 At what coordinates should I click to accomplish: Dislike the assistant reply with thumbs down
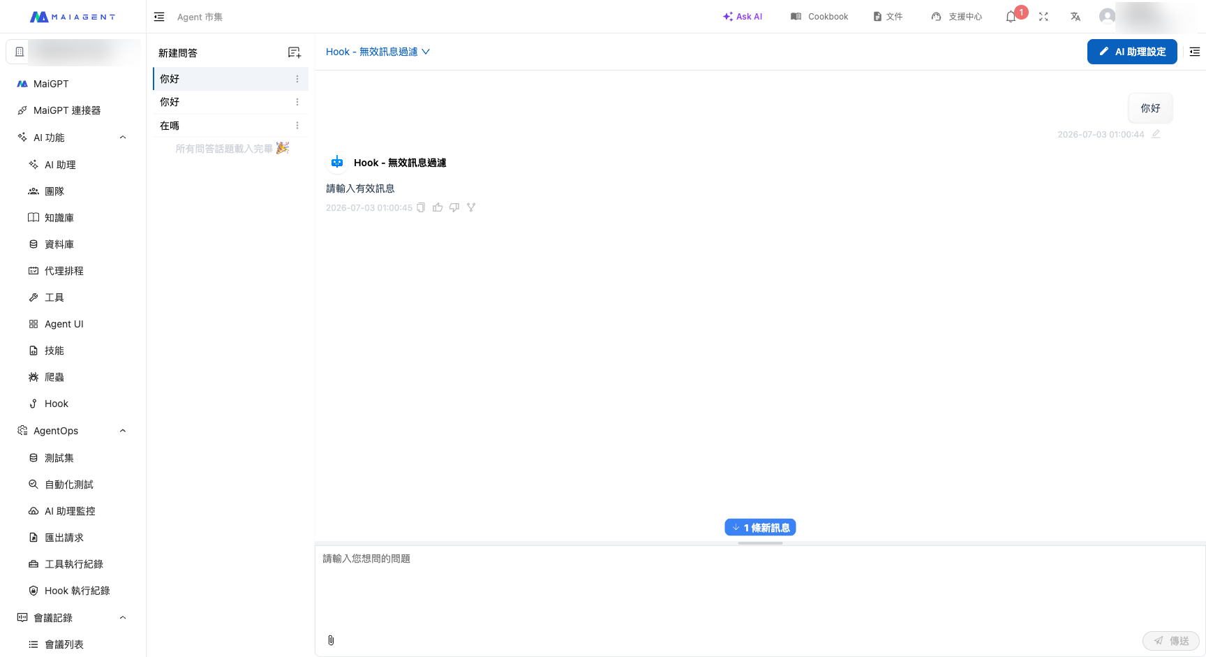pos(454,207)
